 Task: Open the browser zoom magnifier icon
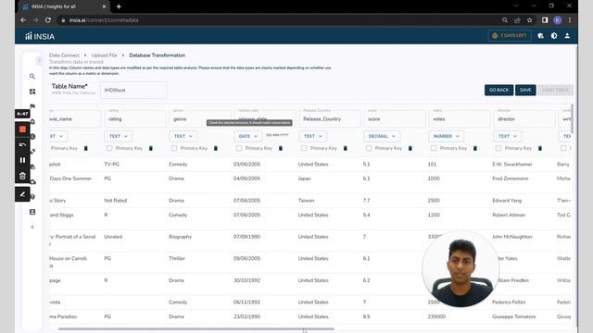coord(505,20)
